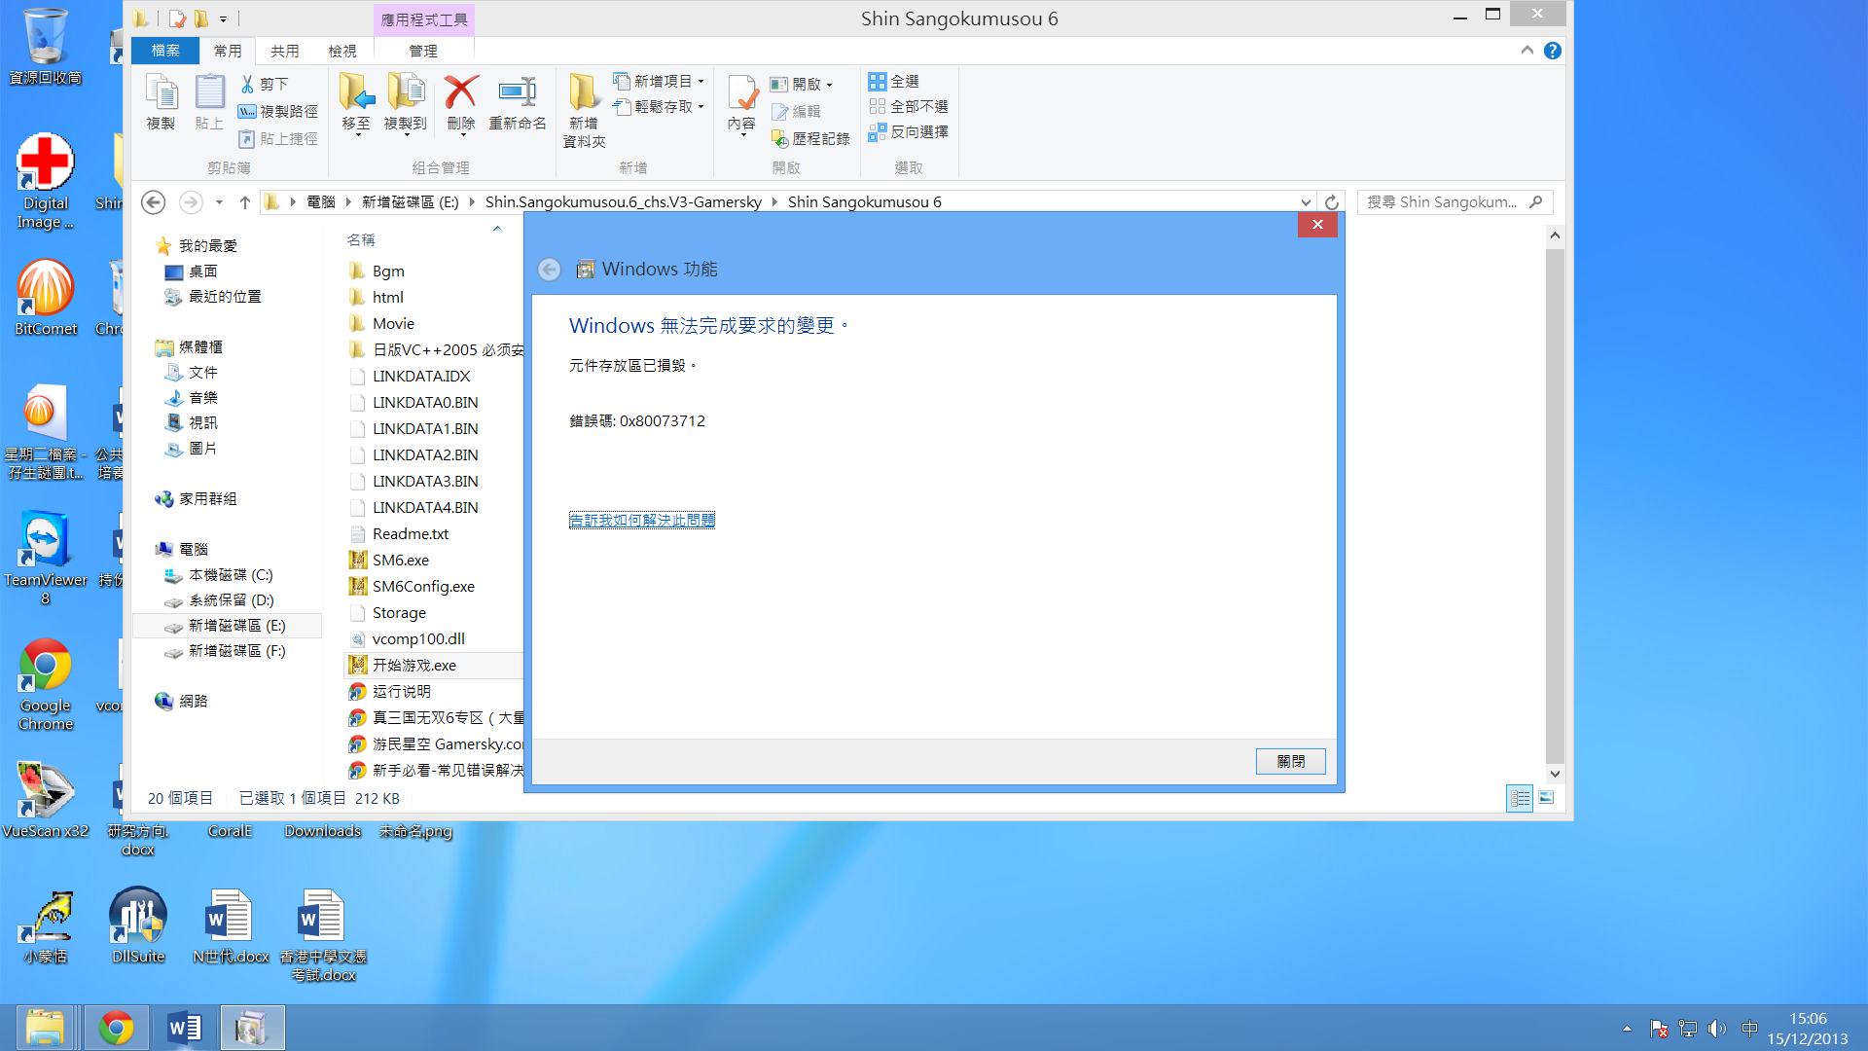Click the Close (關閉) button in dialog
Viewport: 1868px width, 1051px height.
coord(1290,761)
